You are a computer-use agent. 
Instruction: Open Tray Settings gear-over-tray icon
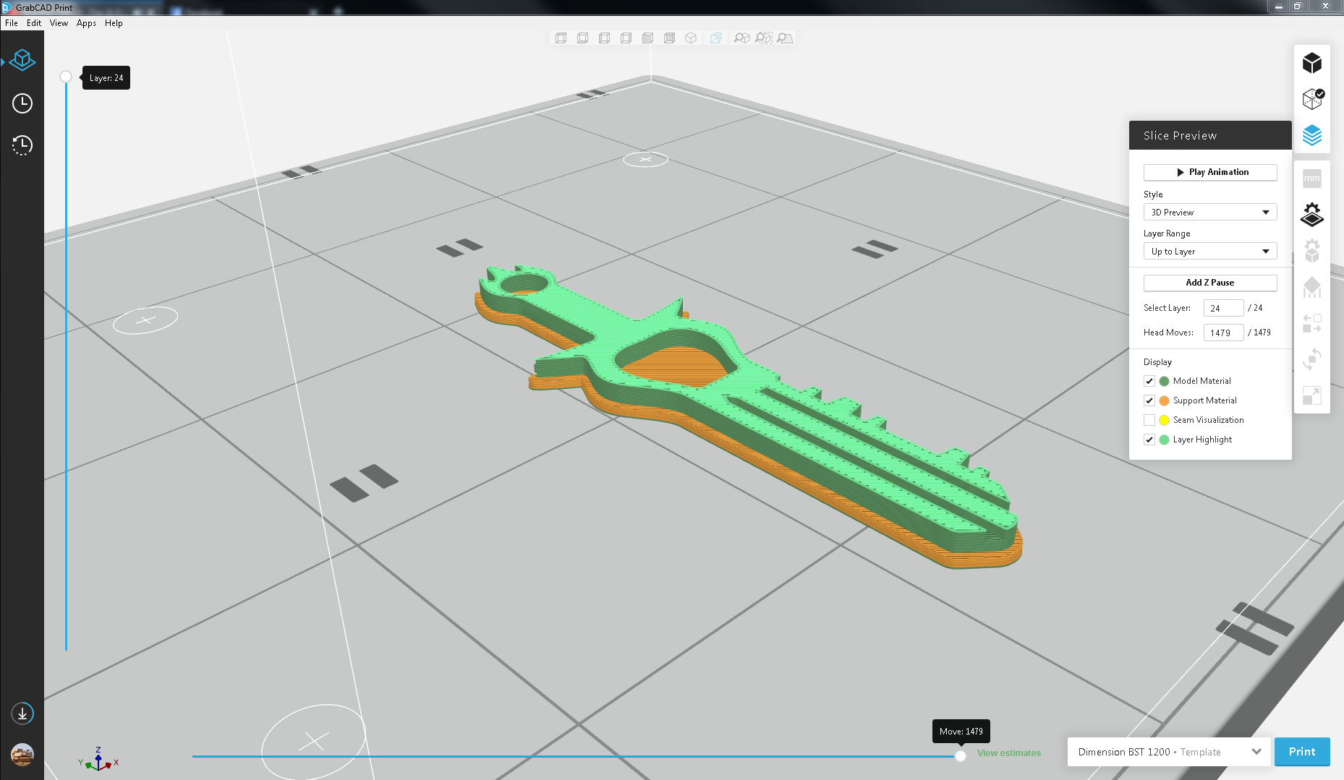click(x=1312, y=214)
